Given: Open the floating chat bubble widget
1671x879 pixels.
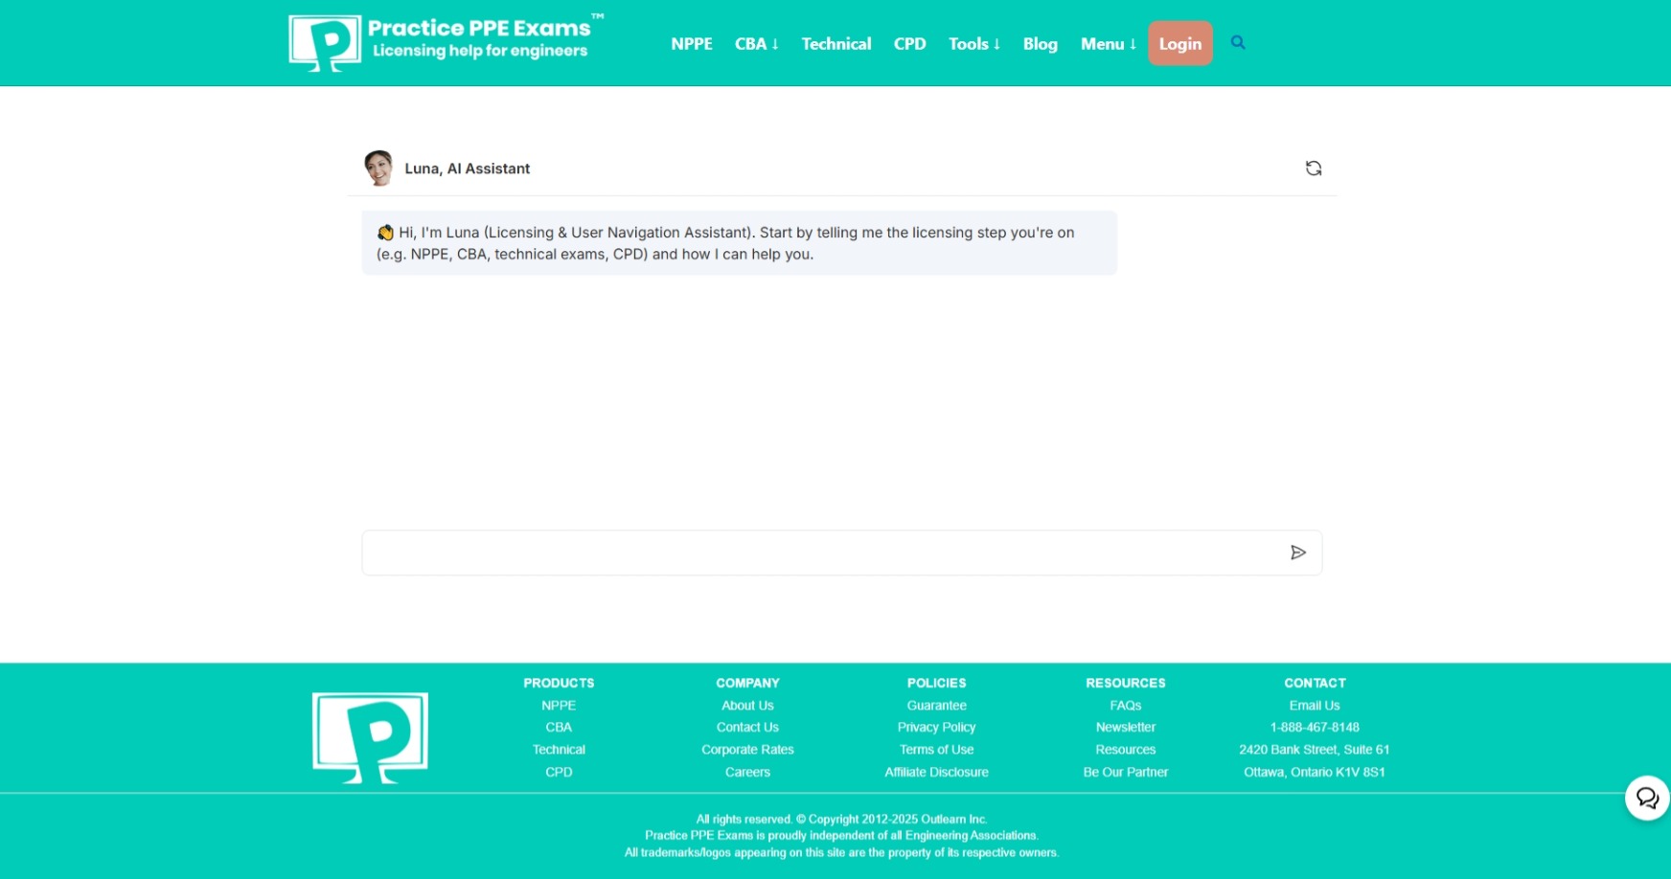Looking at the screenshot, I should (1646, 798).
